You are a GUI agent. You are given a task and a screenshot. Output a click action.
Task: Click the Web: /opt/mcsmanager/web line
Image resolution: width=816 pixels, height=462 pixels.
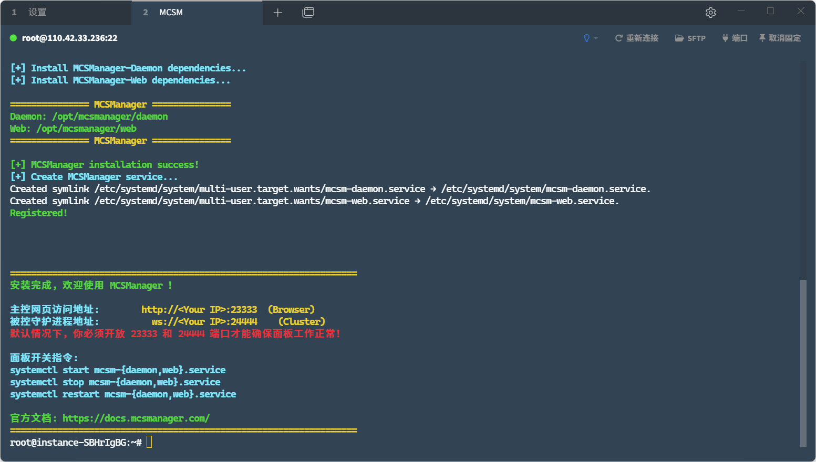click(73, 129)
